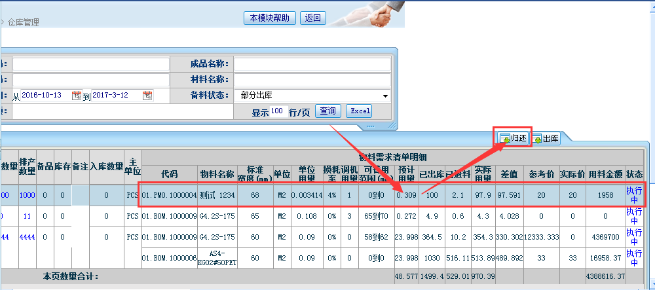The height and width of the screenshot is (290, 655).
Task: Click the 出库 outbound icon
Action: click(538, 139)
